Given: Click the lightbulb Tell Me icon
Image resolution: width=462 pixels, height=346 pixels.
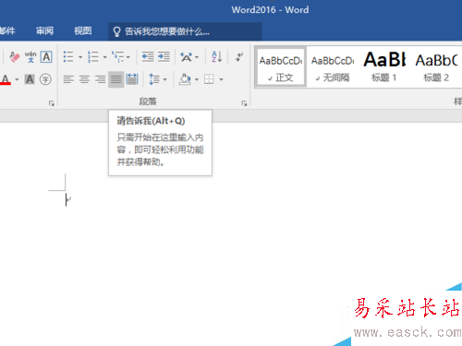Looking at the screenshot, I should (116, 31).
